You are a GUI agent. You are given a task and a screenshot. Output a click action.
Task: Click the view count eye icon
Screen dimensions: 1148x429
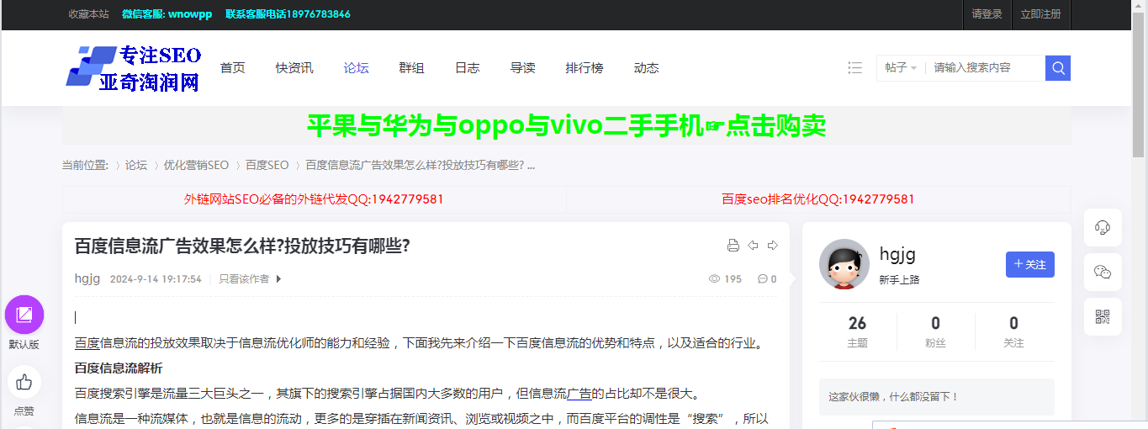[715, 279]
